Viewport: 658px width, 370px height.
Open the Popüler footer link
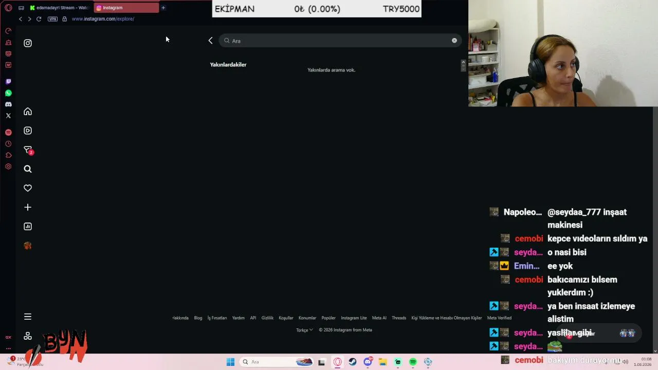328,318
